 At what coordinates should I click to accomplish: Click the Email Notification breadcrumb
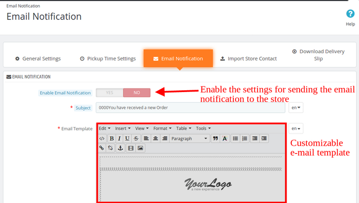23,6
